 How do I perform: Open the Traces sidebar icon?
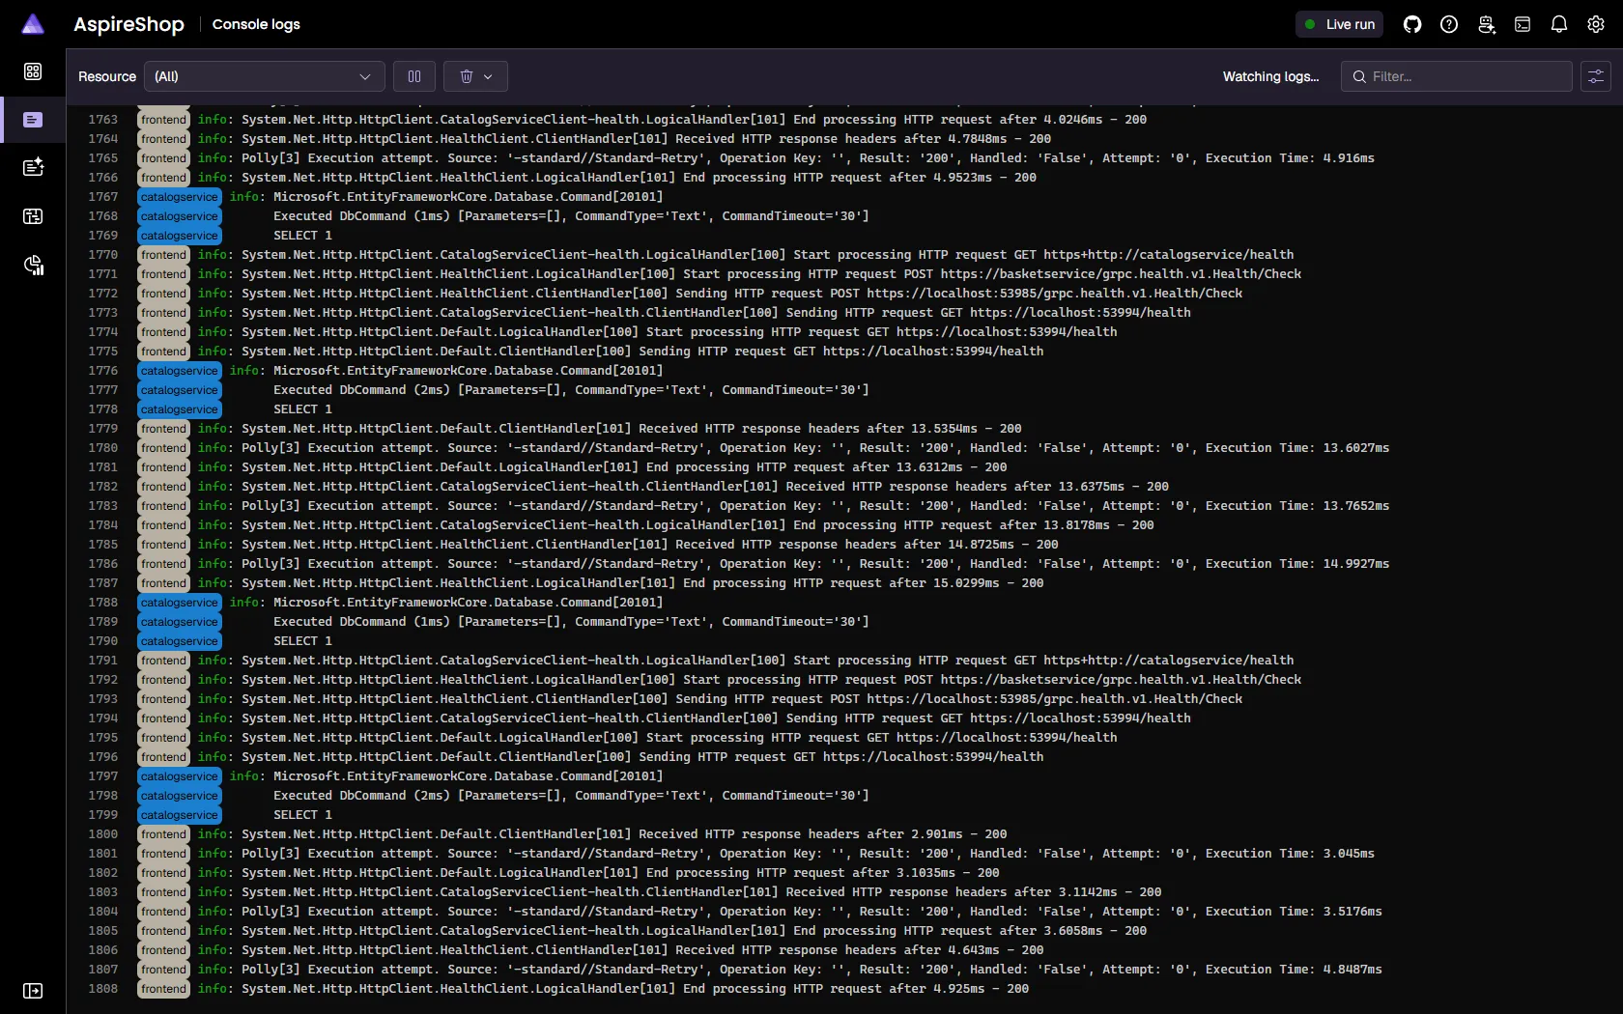click(x=33, y=216)
